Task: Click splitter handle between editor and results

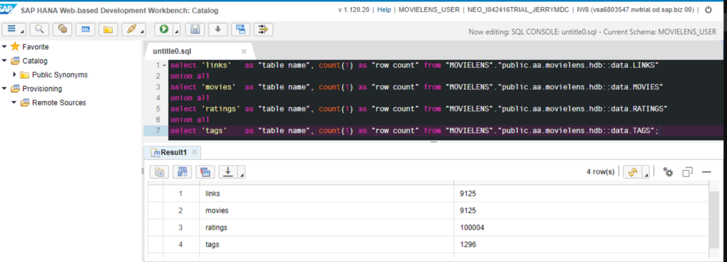Action: [x=434, y=141]
